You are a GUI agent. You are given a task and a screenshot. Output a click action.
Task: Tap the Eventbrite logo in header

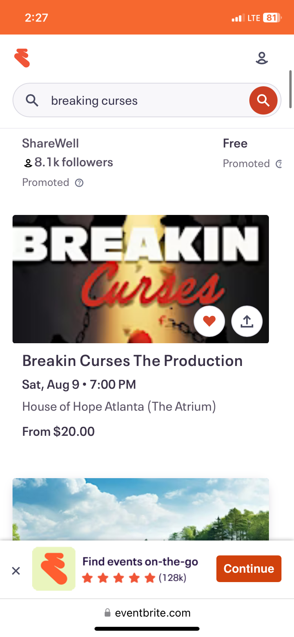(x=22, y=58)
